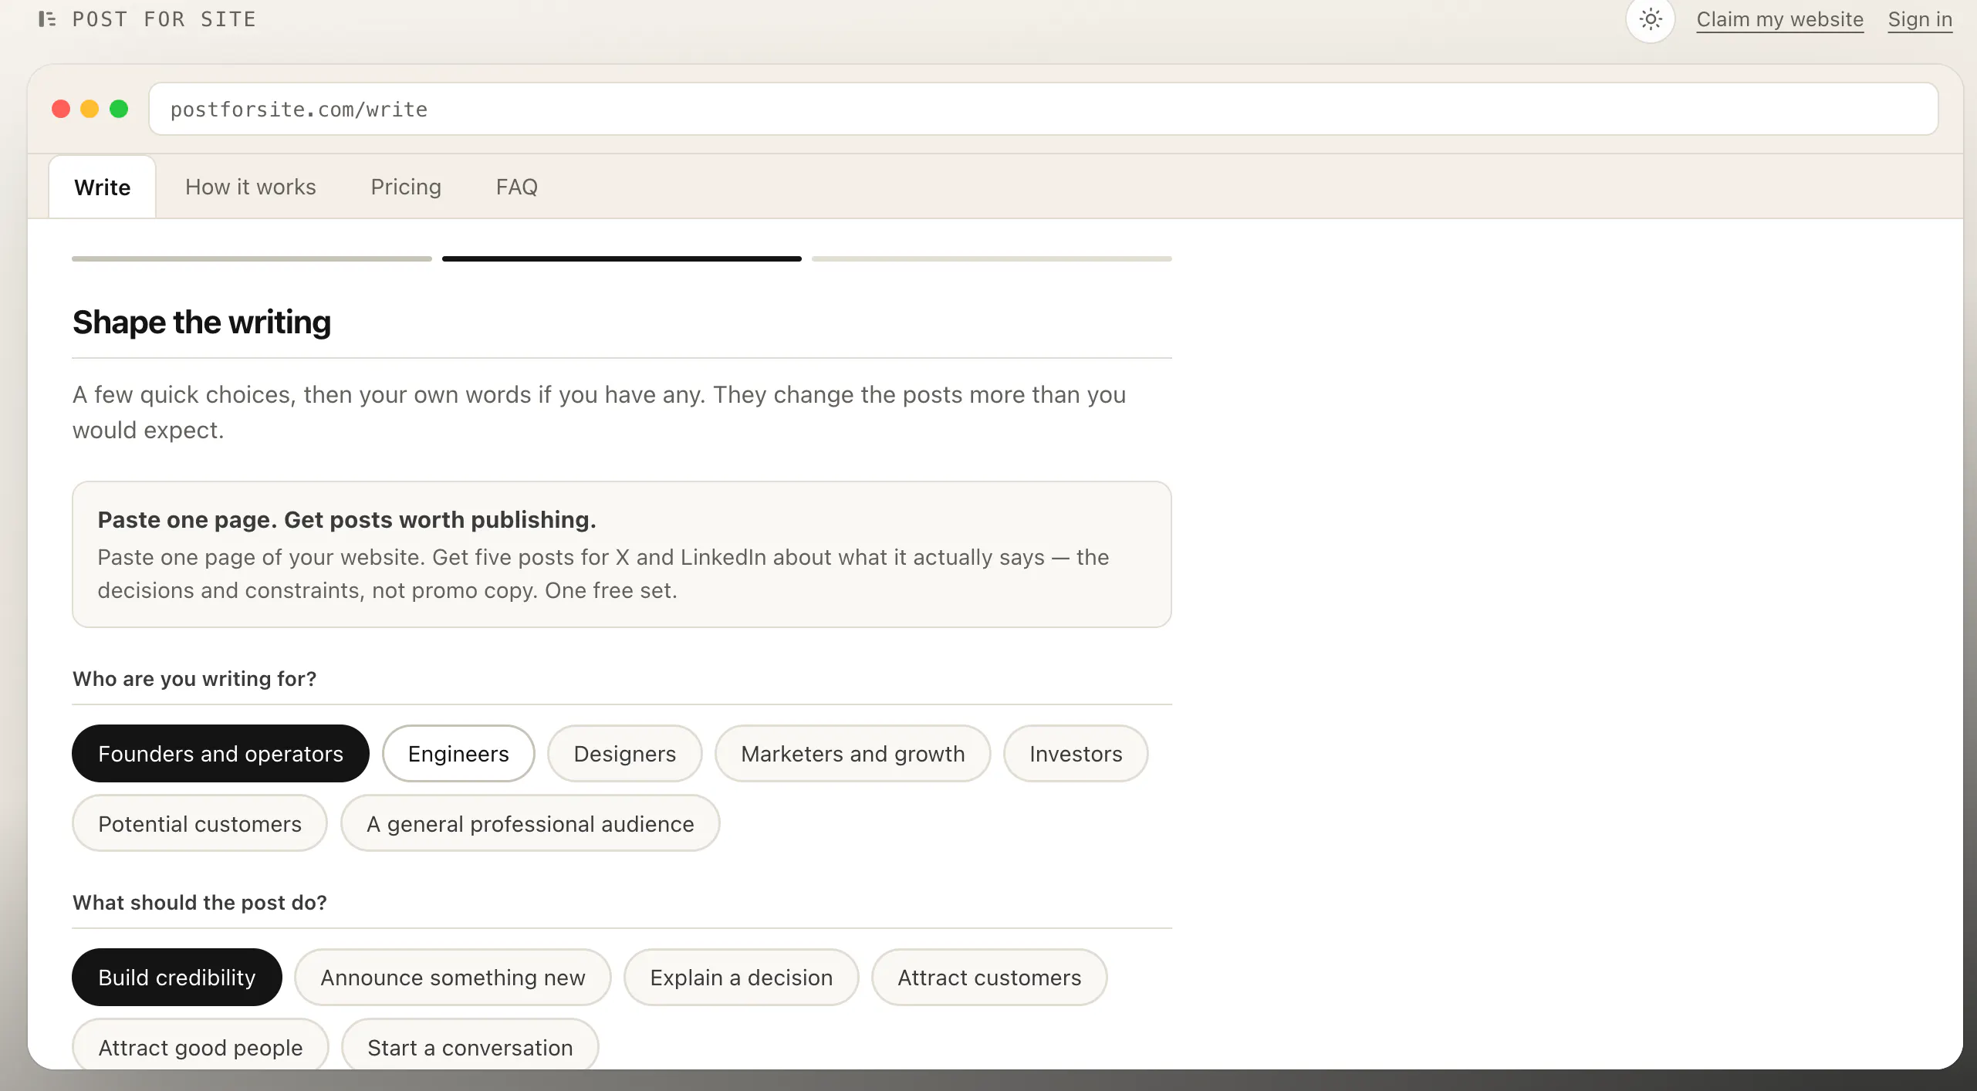Open the Pricing tab
The height and width of the screenshot is (1091, 1977).
[406, 187]
